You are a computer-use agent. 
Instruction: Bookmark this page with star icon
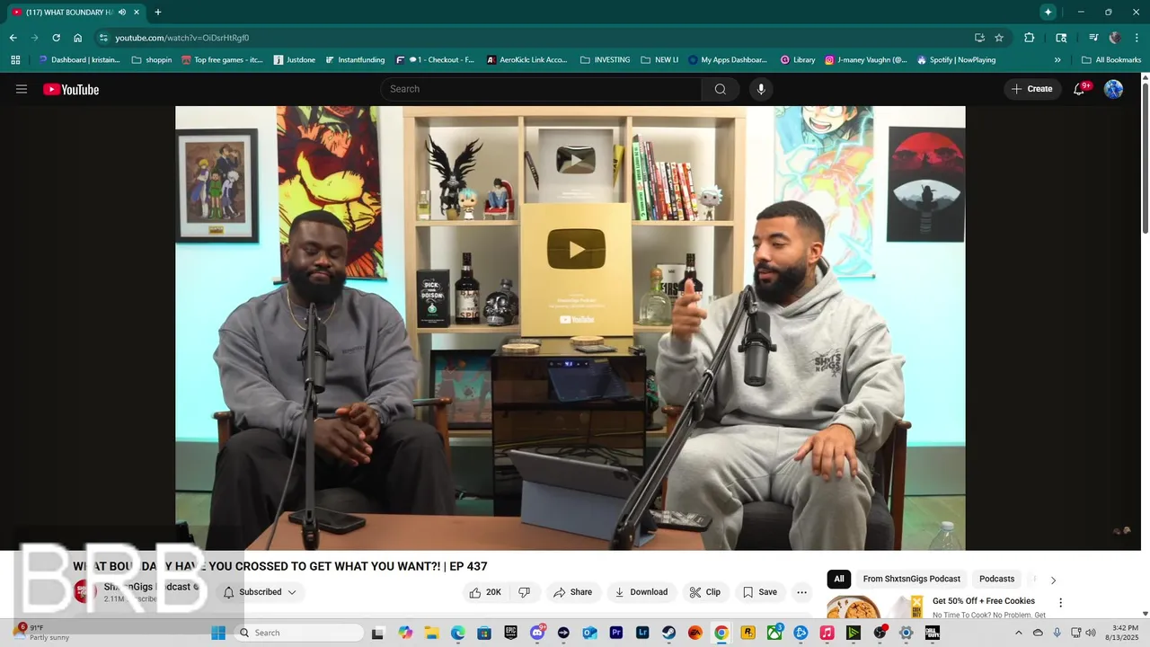tap(999, 38)
